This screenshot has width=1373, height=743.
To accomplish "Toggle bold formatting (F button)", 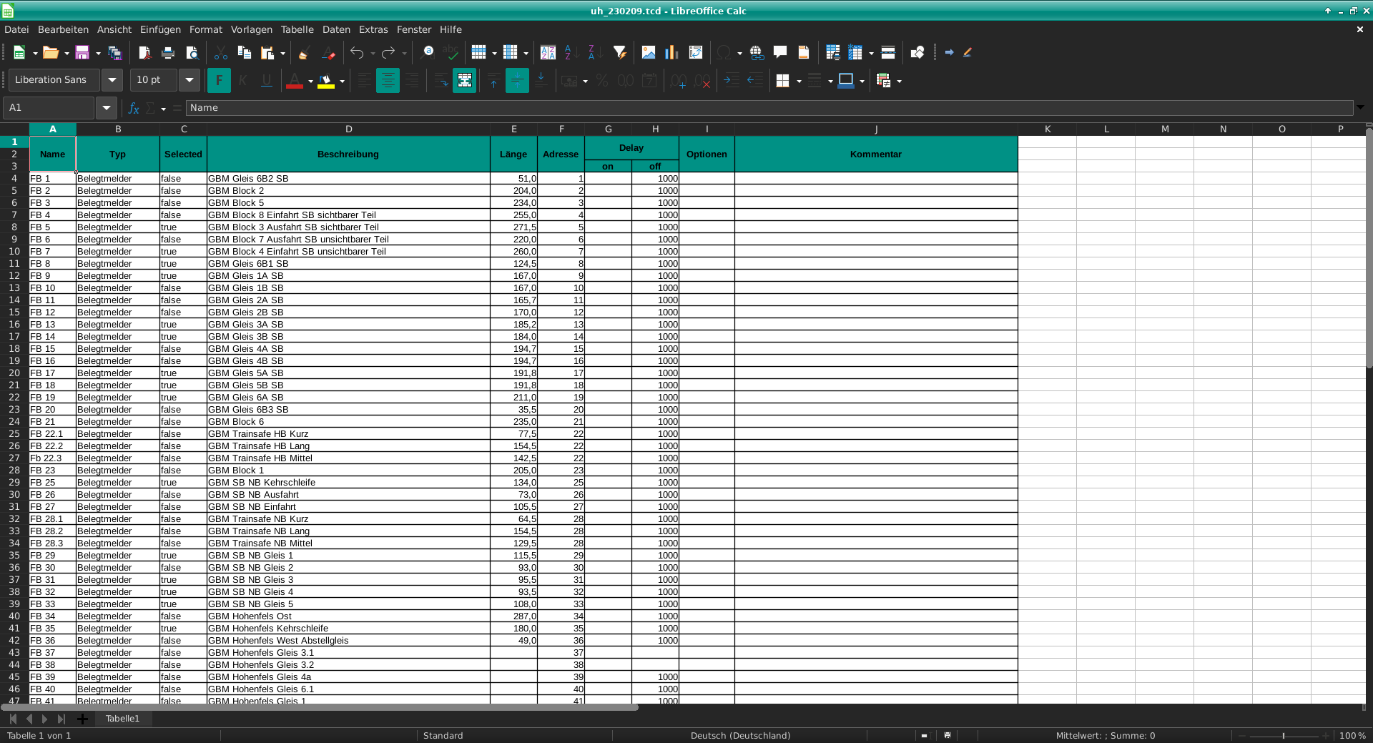I will 219,81.
